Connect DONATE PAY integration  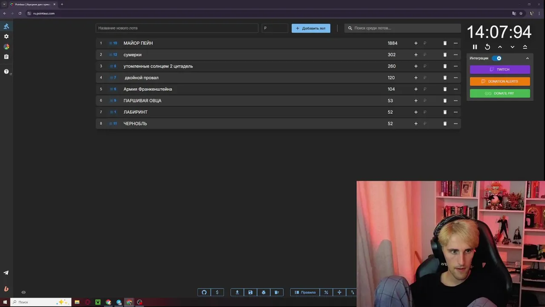pyautogui.click(x=500, y=93)
